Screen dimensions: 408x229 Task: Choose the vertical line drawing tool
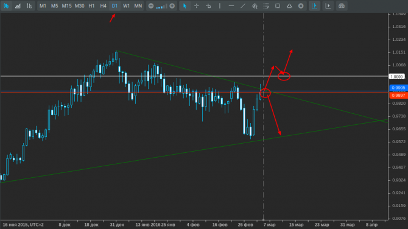(220, 5)
